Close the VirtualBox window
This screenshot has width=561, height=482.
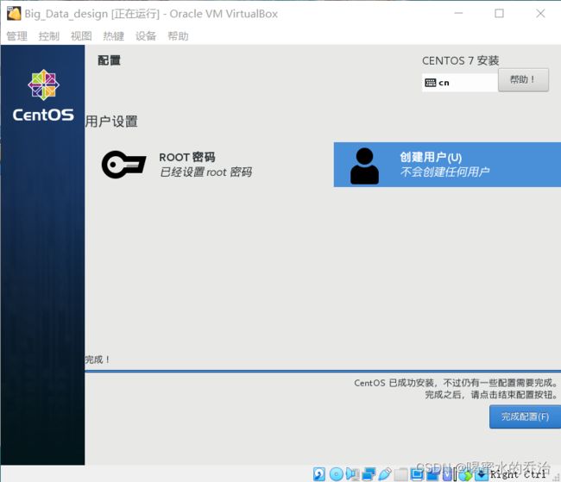(x=540, y=14)
